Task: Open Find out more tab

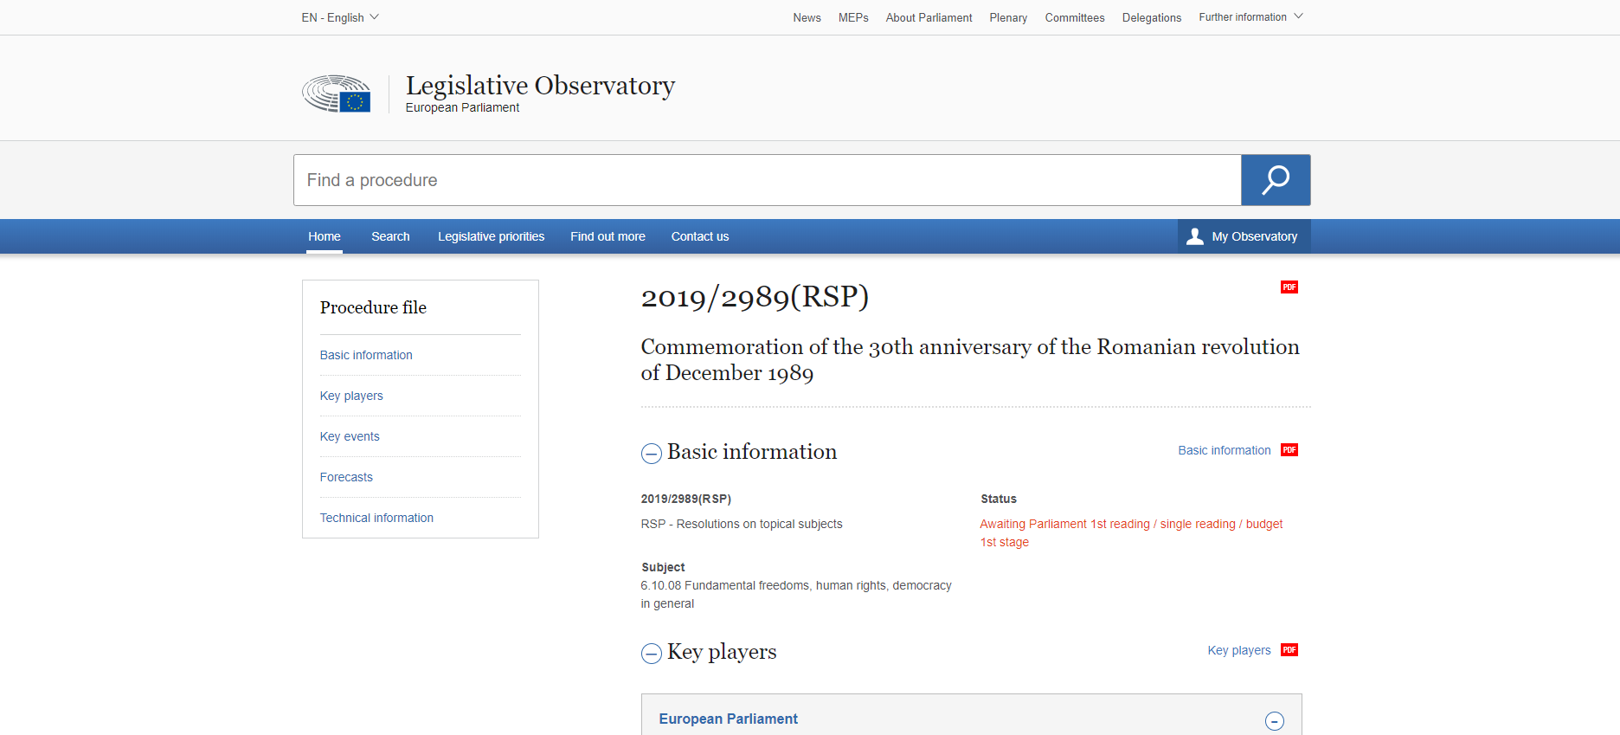Action: 607,236
